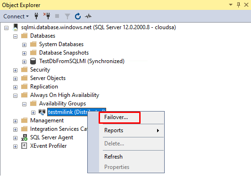Close the Object Explorer panel
The height and width of the screenshot is (176, 251).
tap(246, 5)
